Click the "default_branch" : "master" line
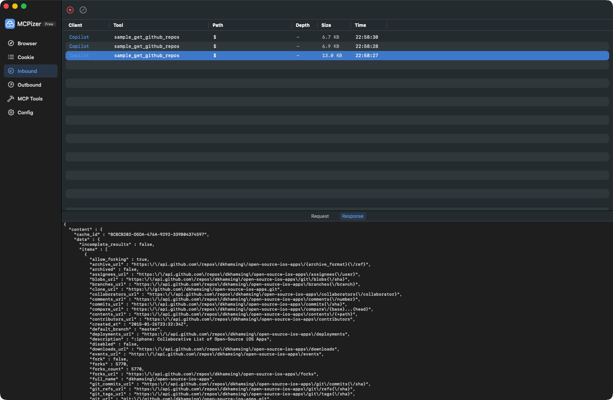This screenshot has height=400, width=613. [126, 329]
